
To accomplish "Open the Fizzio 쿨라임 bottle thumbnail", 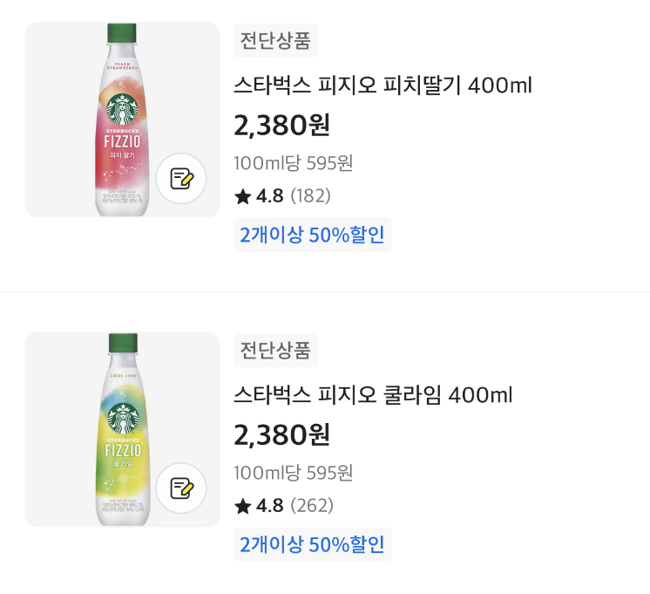I will click(x=122, y=427).
